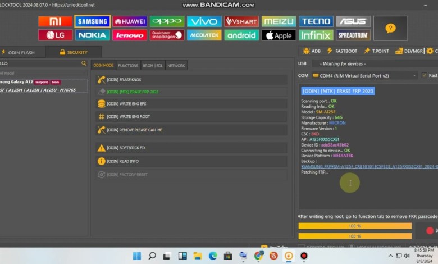This screenshot has height=264, width=438.
Task: Open the COM4 port dropdown
Action: 364,75
